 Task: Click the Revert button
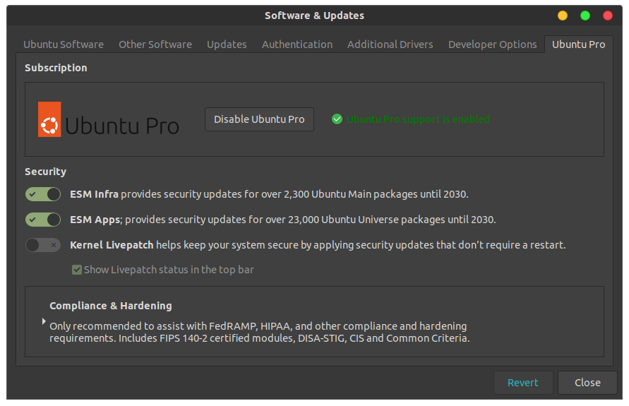pyautogui.click(x=523, y=383)
